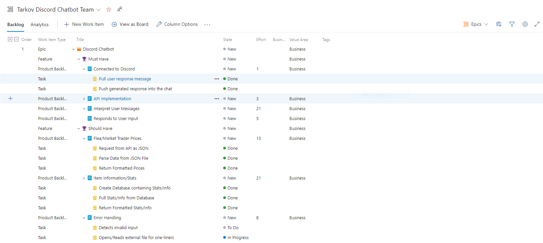Expand the Interpret User Messages item

pos(84,109)
